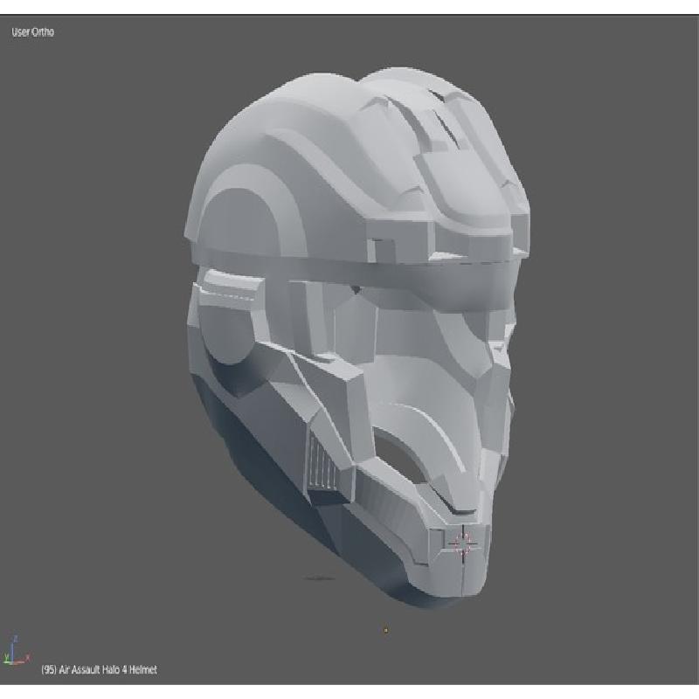Screen dimensions: 699x699
Task: Select the gray helmet model
Action: pyautogui.click(x=357, y=337)
